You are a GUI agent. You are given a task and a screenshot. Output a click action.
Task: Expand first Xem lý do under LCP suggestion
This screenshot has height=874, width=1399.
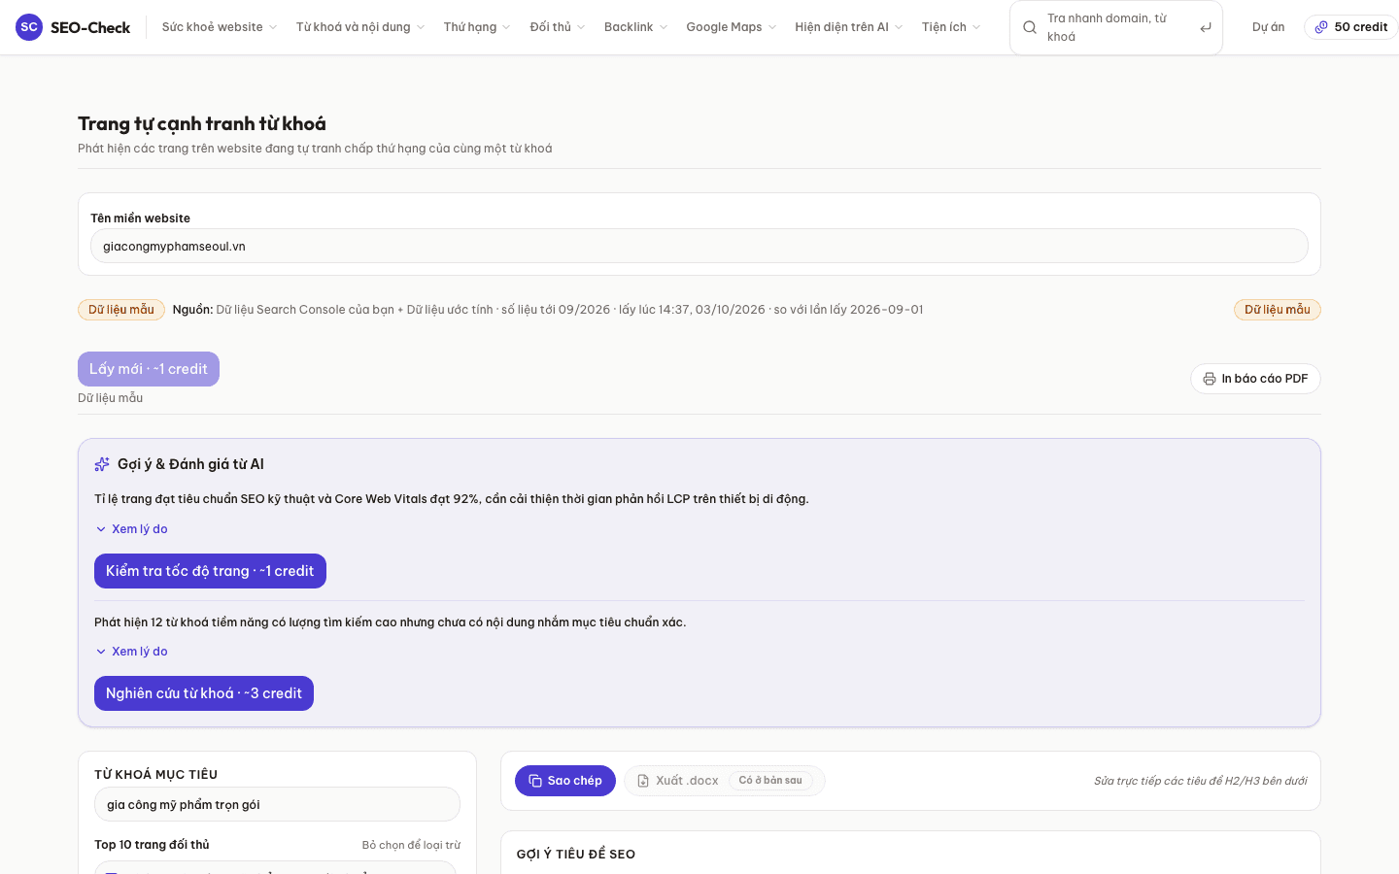[131, 529]
